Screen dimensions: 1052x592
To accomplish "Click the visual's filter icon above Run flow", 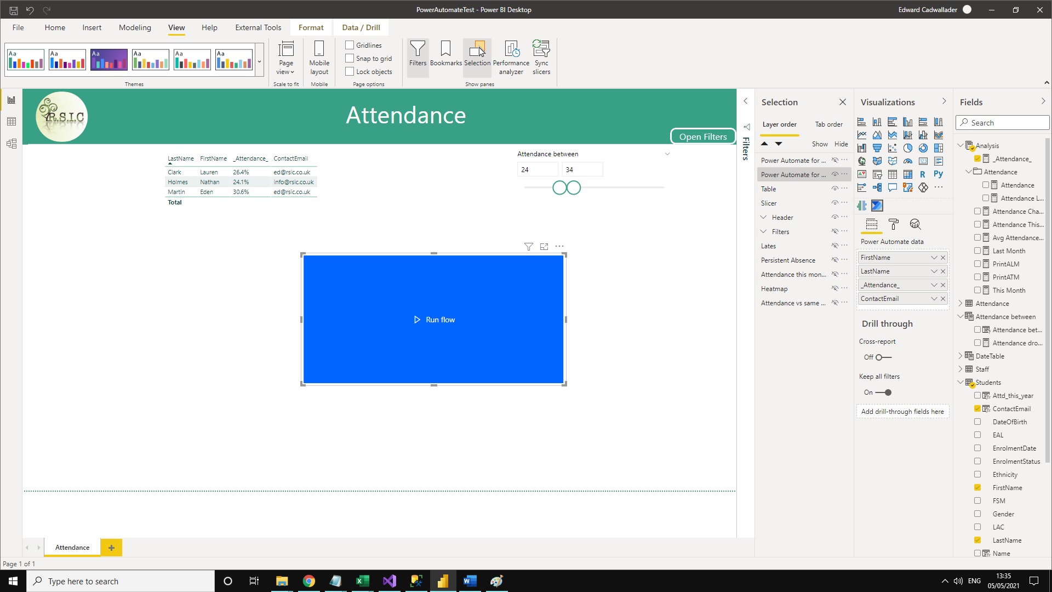I will [x=529, y=247].
